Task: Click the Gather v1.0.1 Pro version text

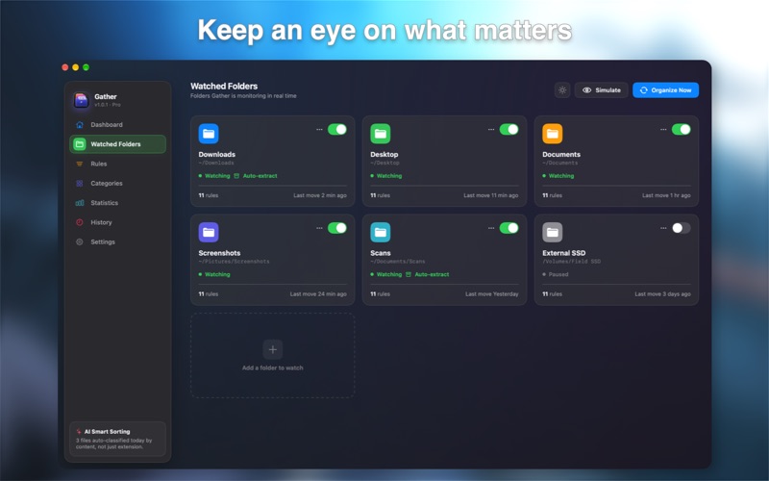Action: click(108, 105)
